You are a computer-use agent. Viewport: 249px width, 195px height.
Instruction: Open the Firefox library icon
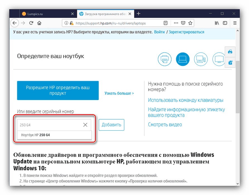217,23
